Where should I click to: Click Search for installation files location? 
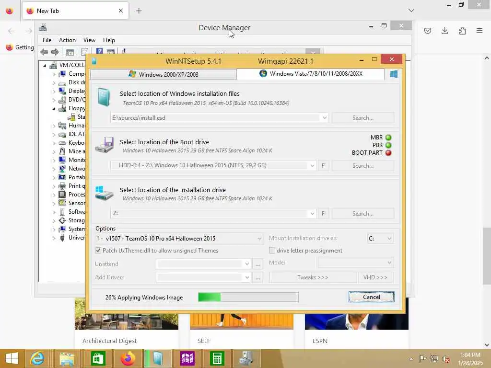tap(362, 118)
